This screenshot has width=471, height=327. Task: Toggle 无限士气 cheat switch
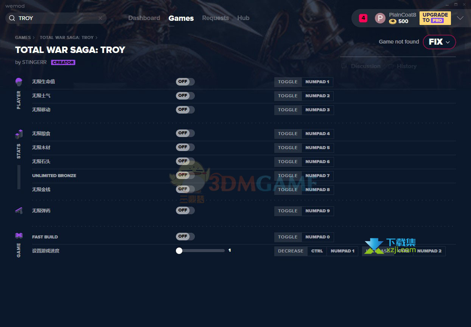tap(185, 96)
